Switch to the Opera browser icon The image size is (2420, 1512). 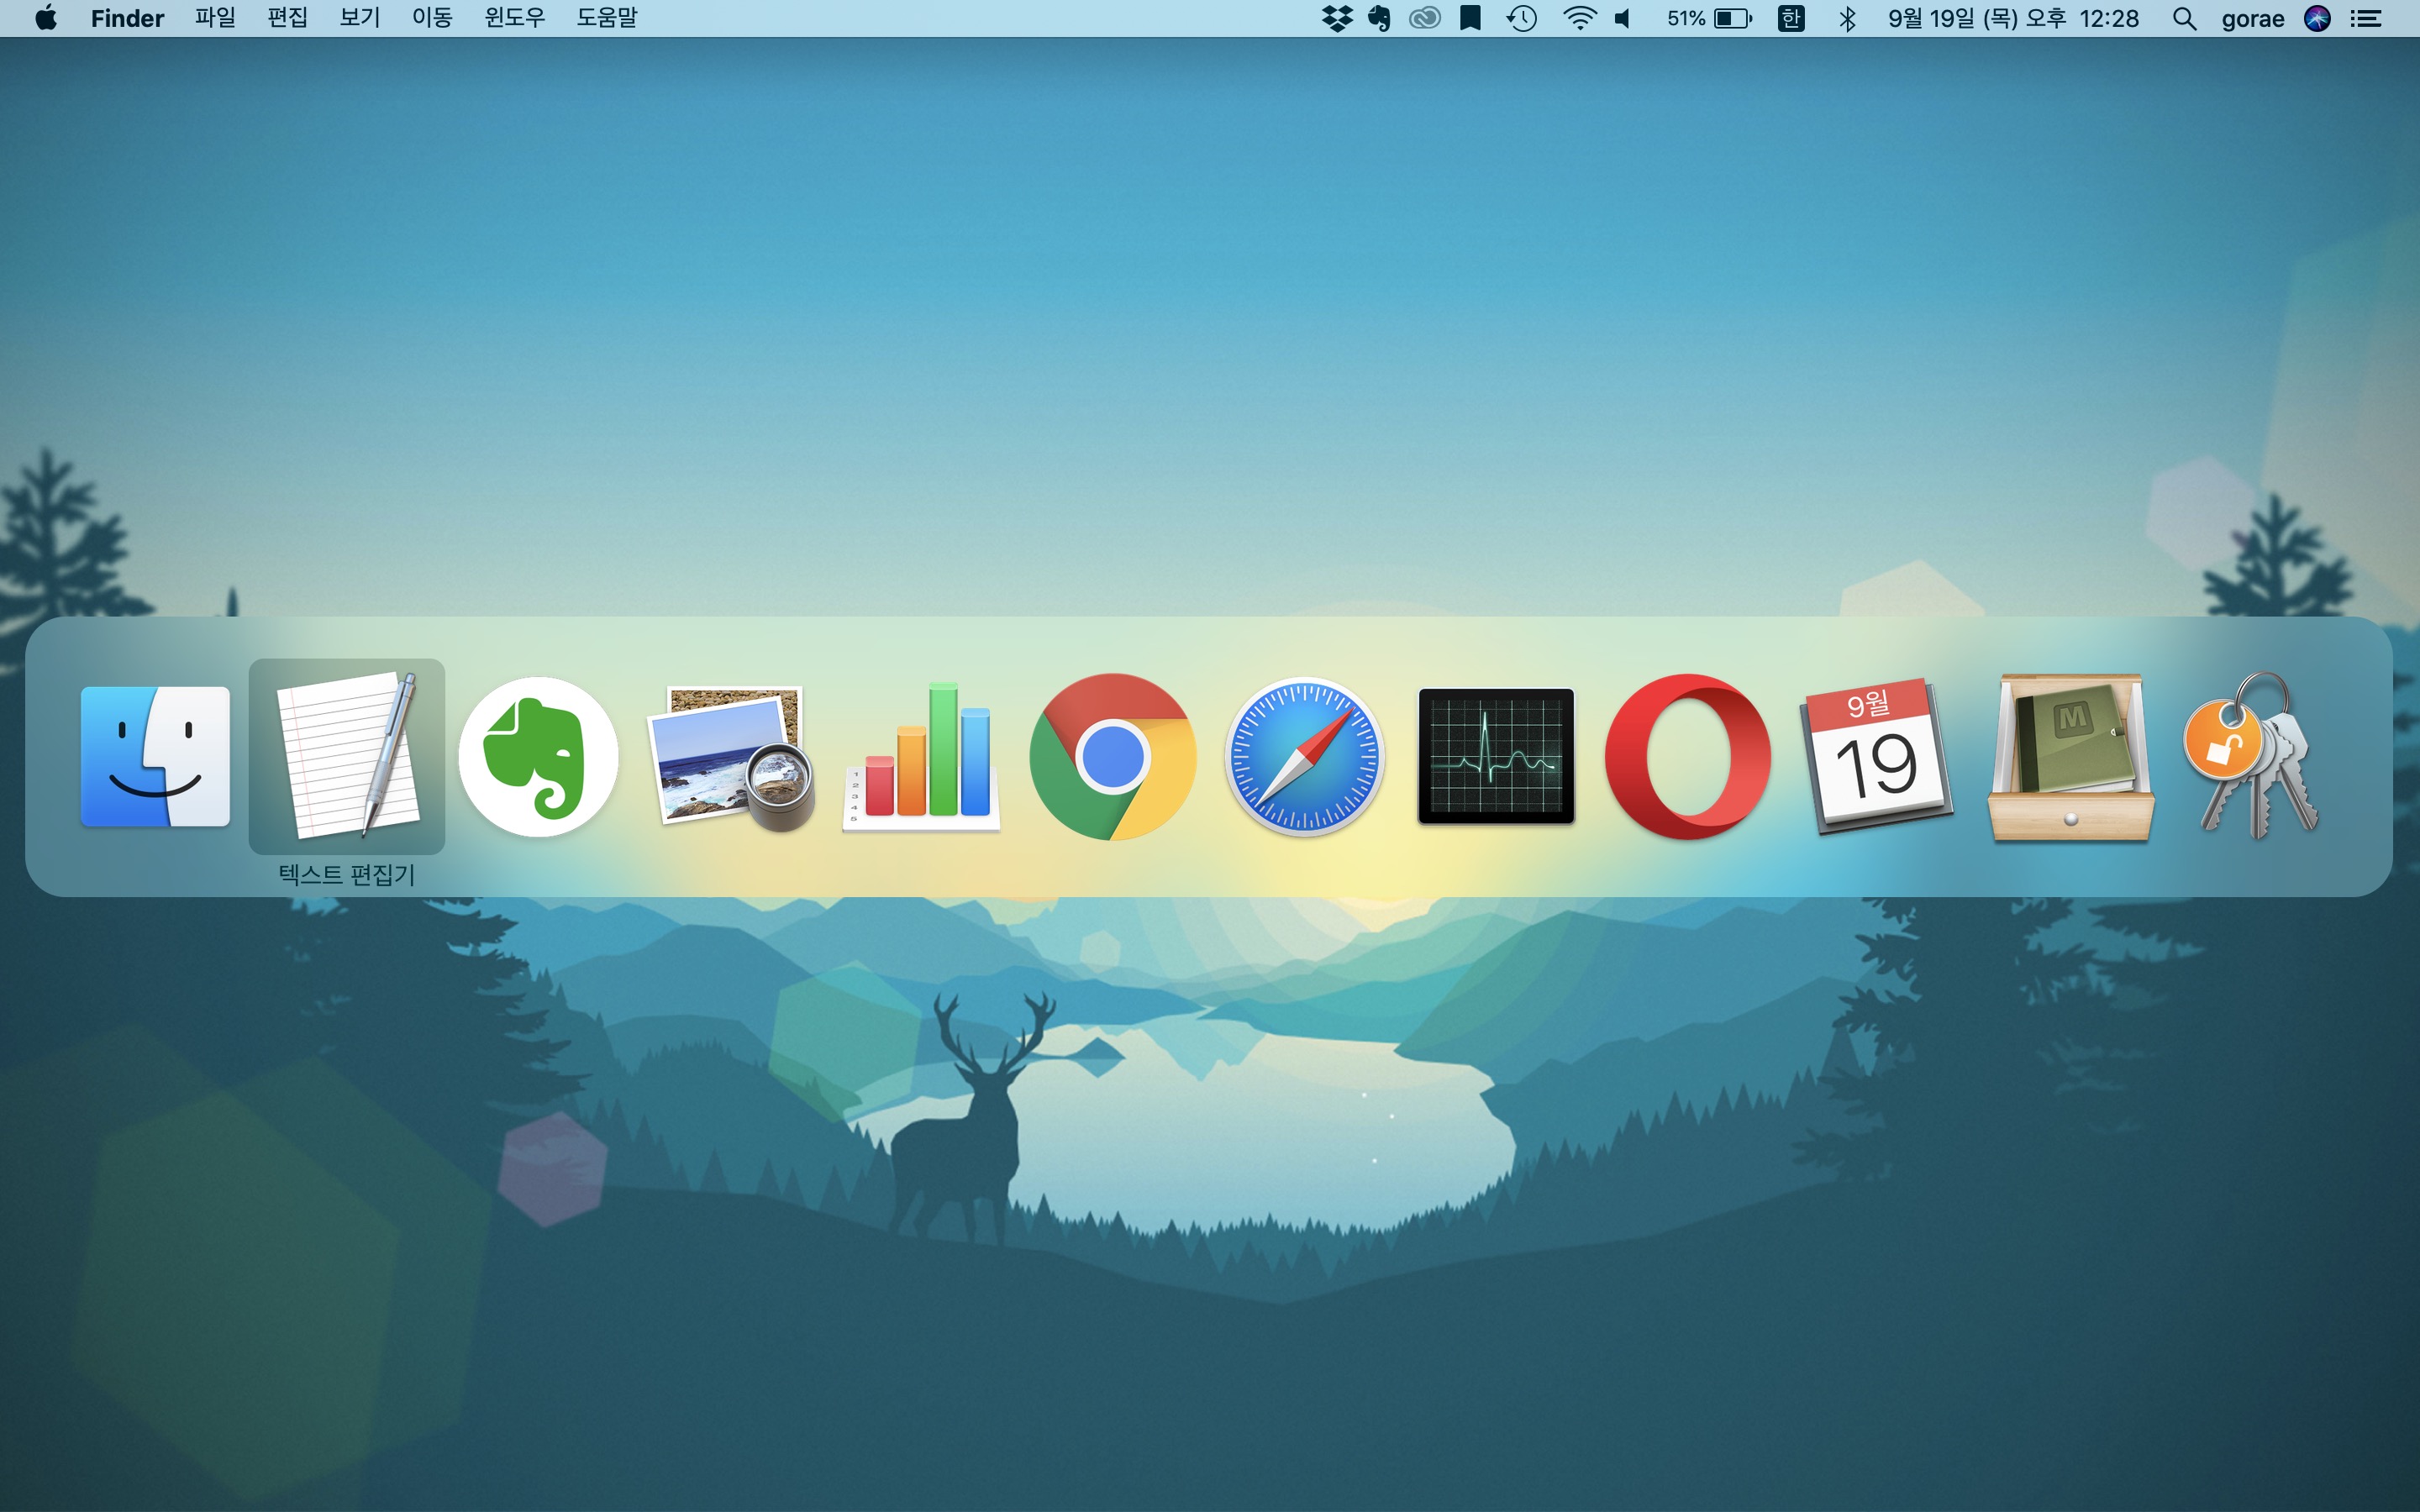click(x=1687, y=756)
